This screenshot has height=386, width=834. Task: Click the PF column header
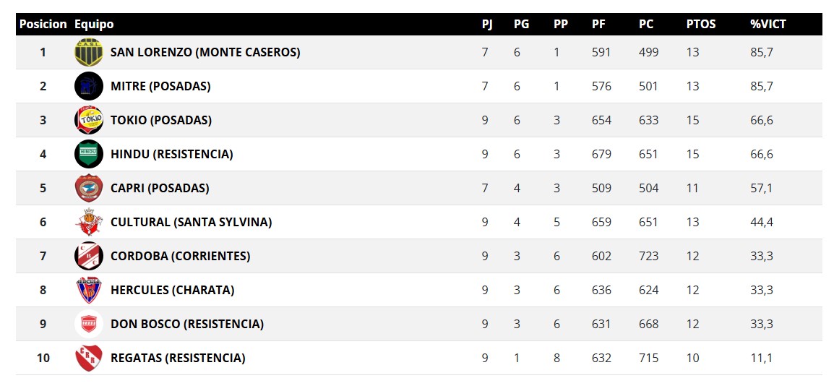tap(598, 24)
